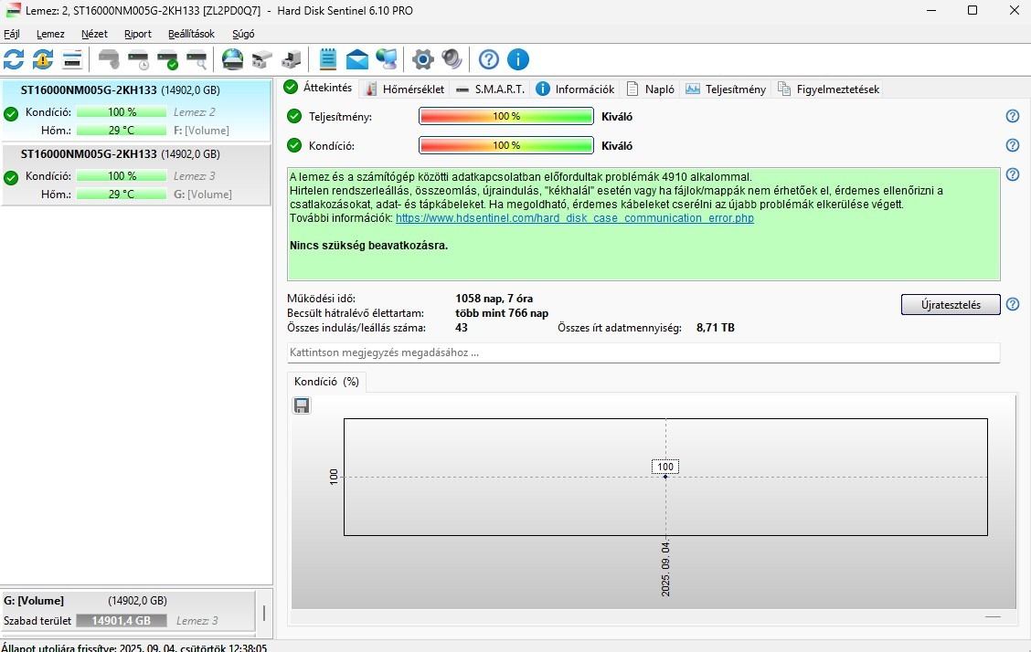Click the disk panel layout toolbar icon
1031x652 pixels.
click(x=71, y=59)
